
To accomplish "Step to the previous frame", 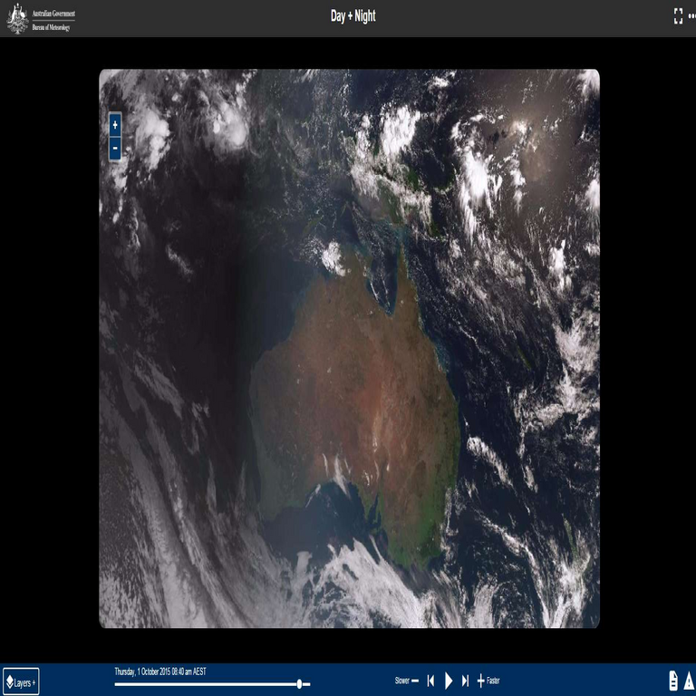I will (x=431, y=681).
